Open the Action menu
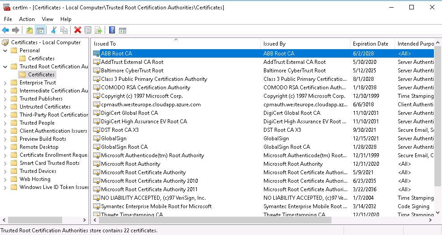Viewport: 442px width, 235px height. (27, 19)
